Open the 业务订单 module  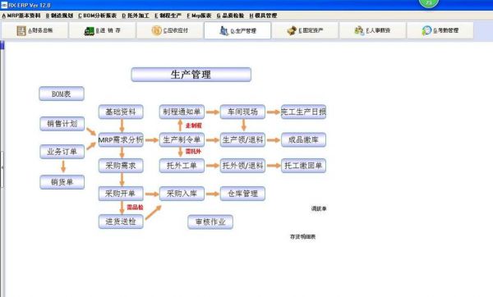62,152
